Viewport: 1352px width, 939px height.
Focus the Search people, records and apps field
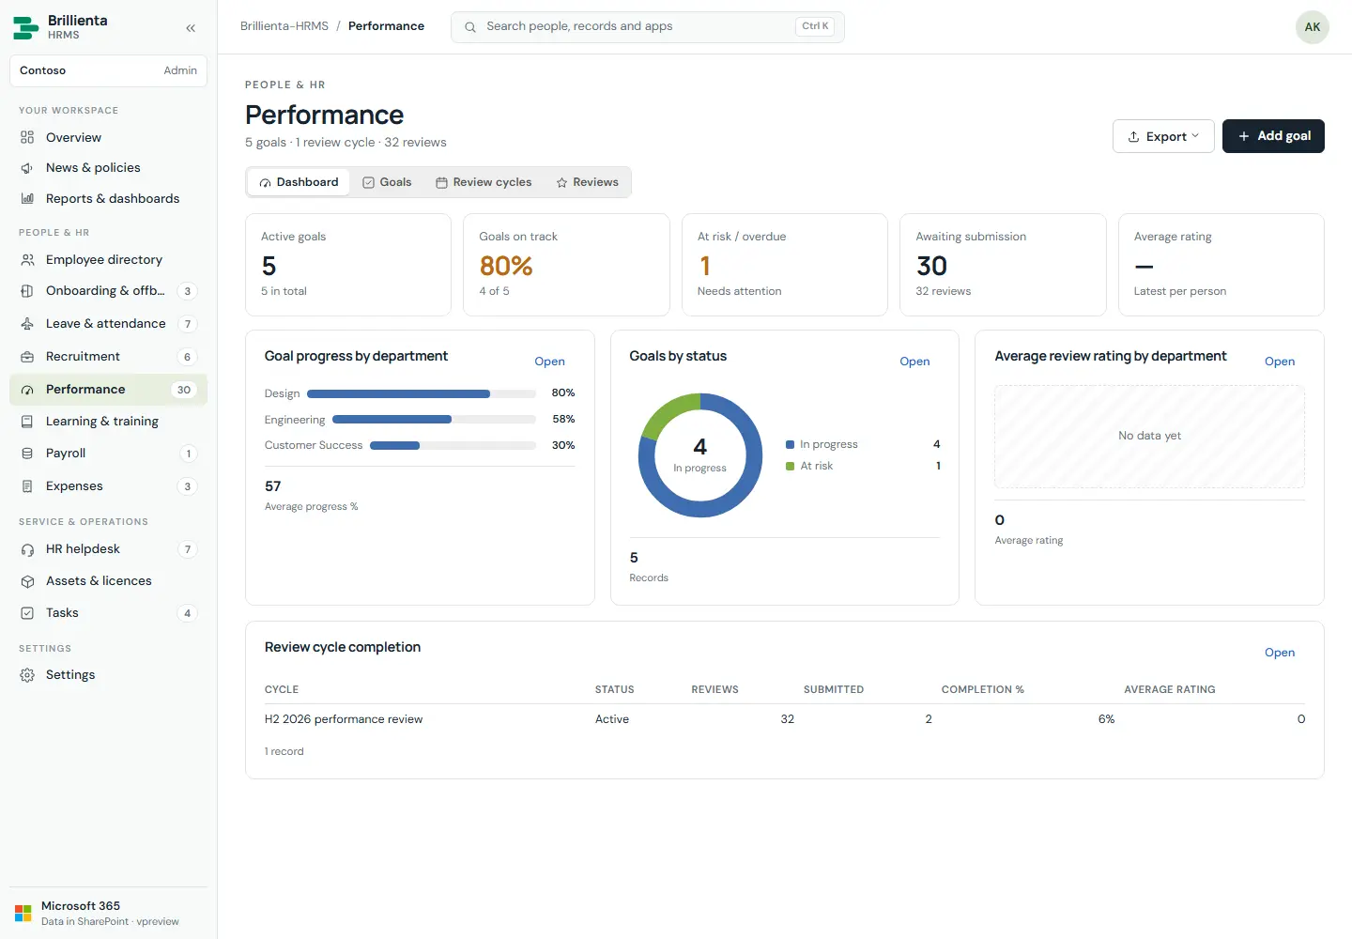(648, 26)
